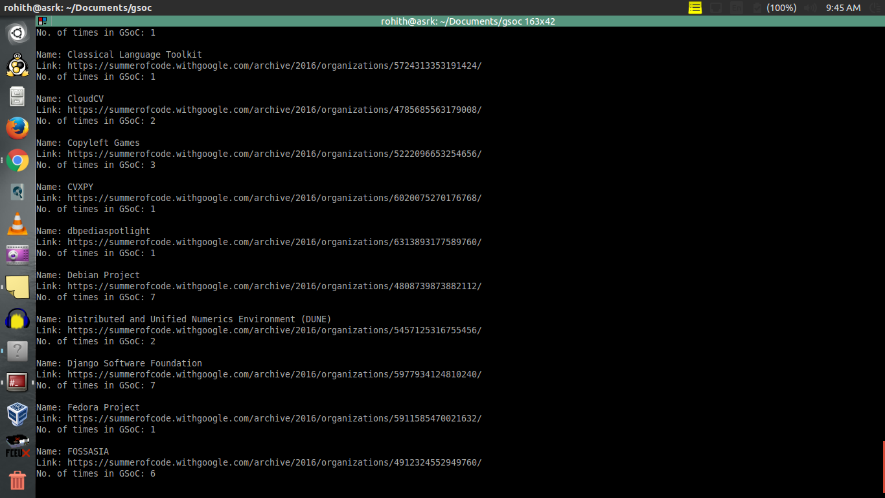This screenshot has width=885, height=498.
Task: Open the purple screenshot camera app in the dock
Action: (17, 255)
